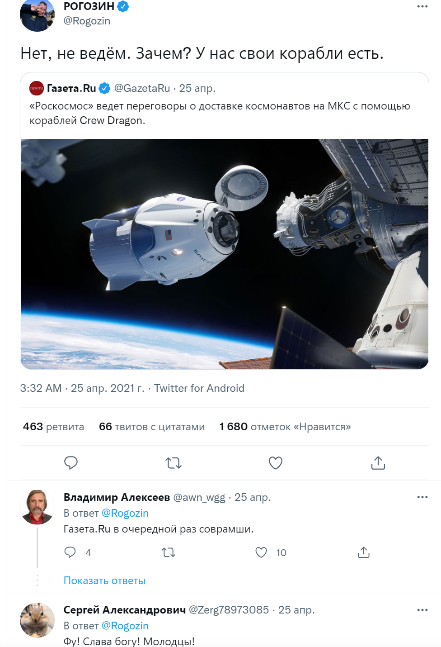View the 463 retweets list
The image size is (441, 647).
point(53,427)
